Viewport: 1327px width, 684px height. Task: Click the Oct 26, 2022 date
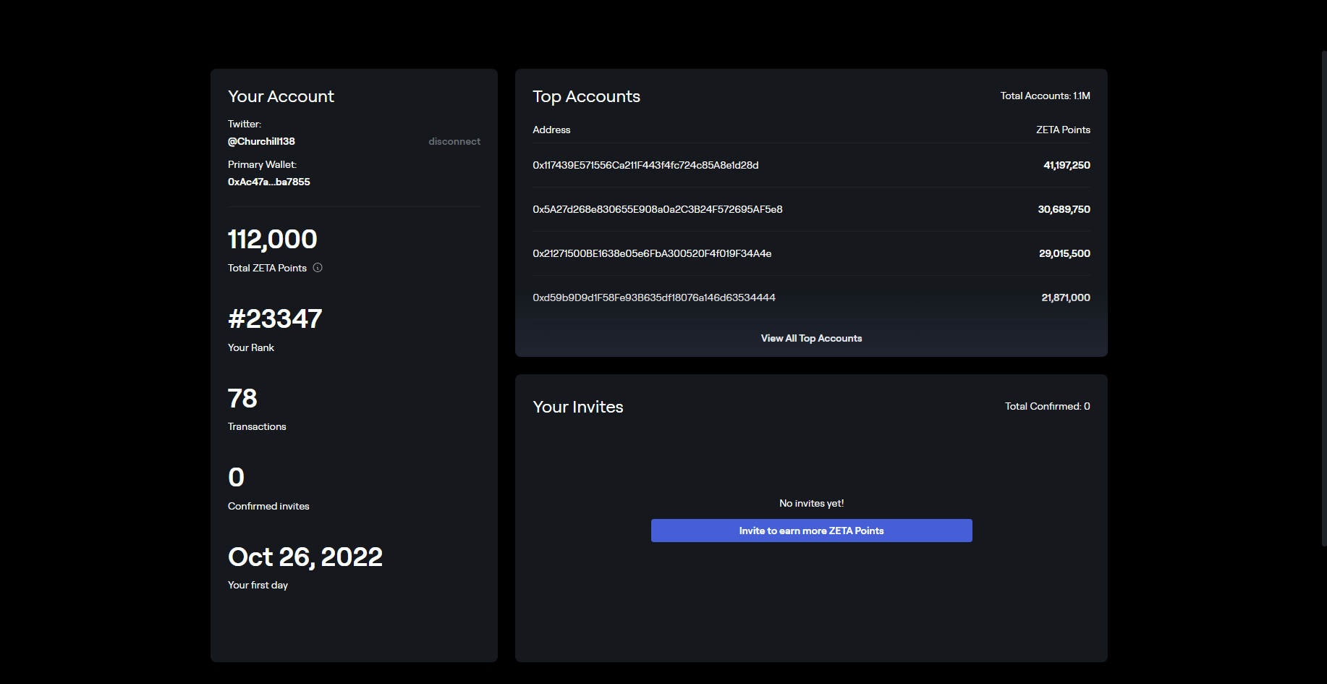coord(305,557)
